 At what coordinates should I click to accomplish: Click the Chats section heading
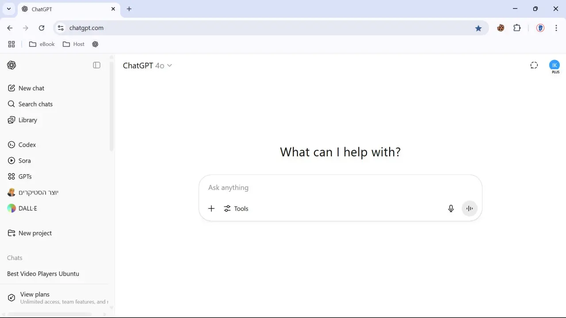pos(15,258)
